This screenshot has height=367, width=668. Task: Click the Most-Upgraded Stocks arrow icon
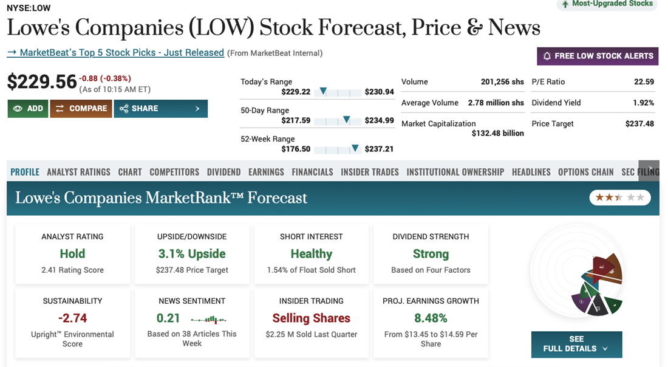pos(565,4)
